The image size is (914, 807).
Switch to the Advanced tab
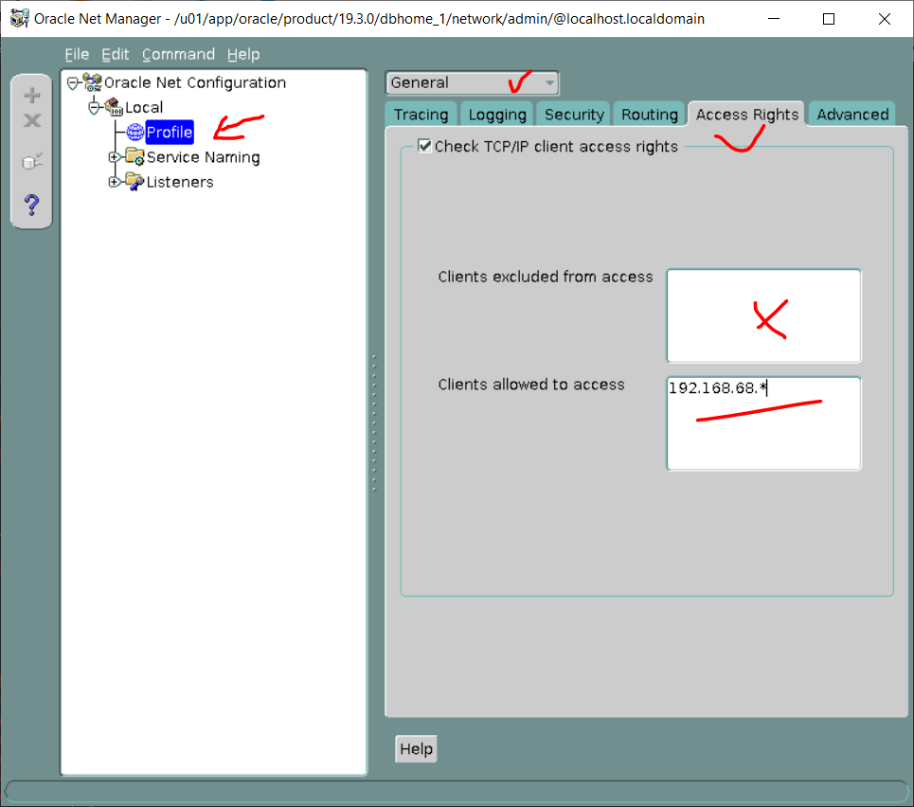[x=851, y=115]
